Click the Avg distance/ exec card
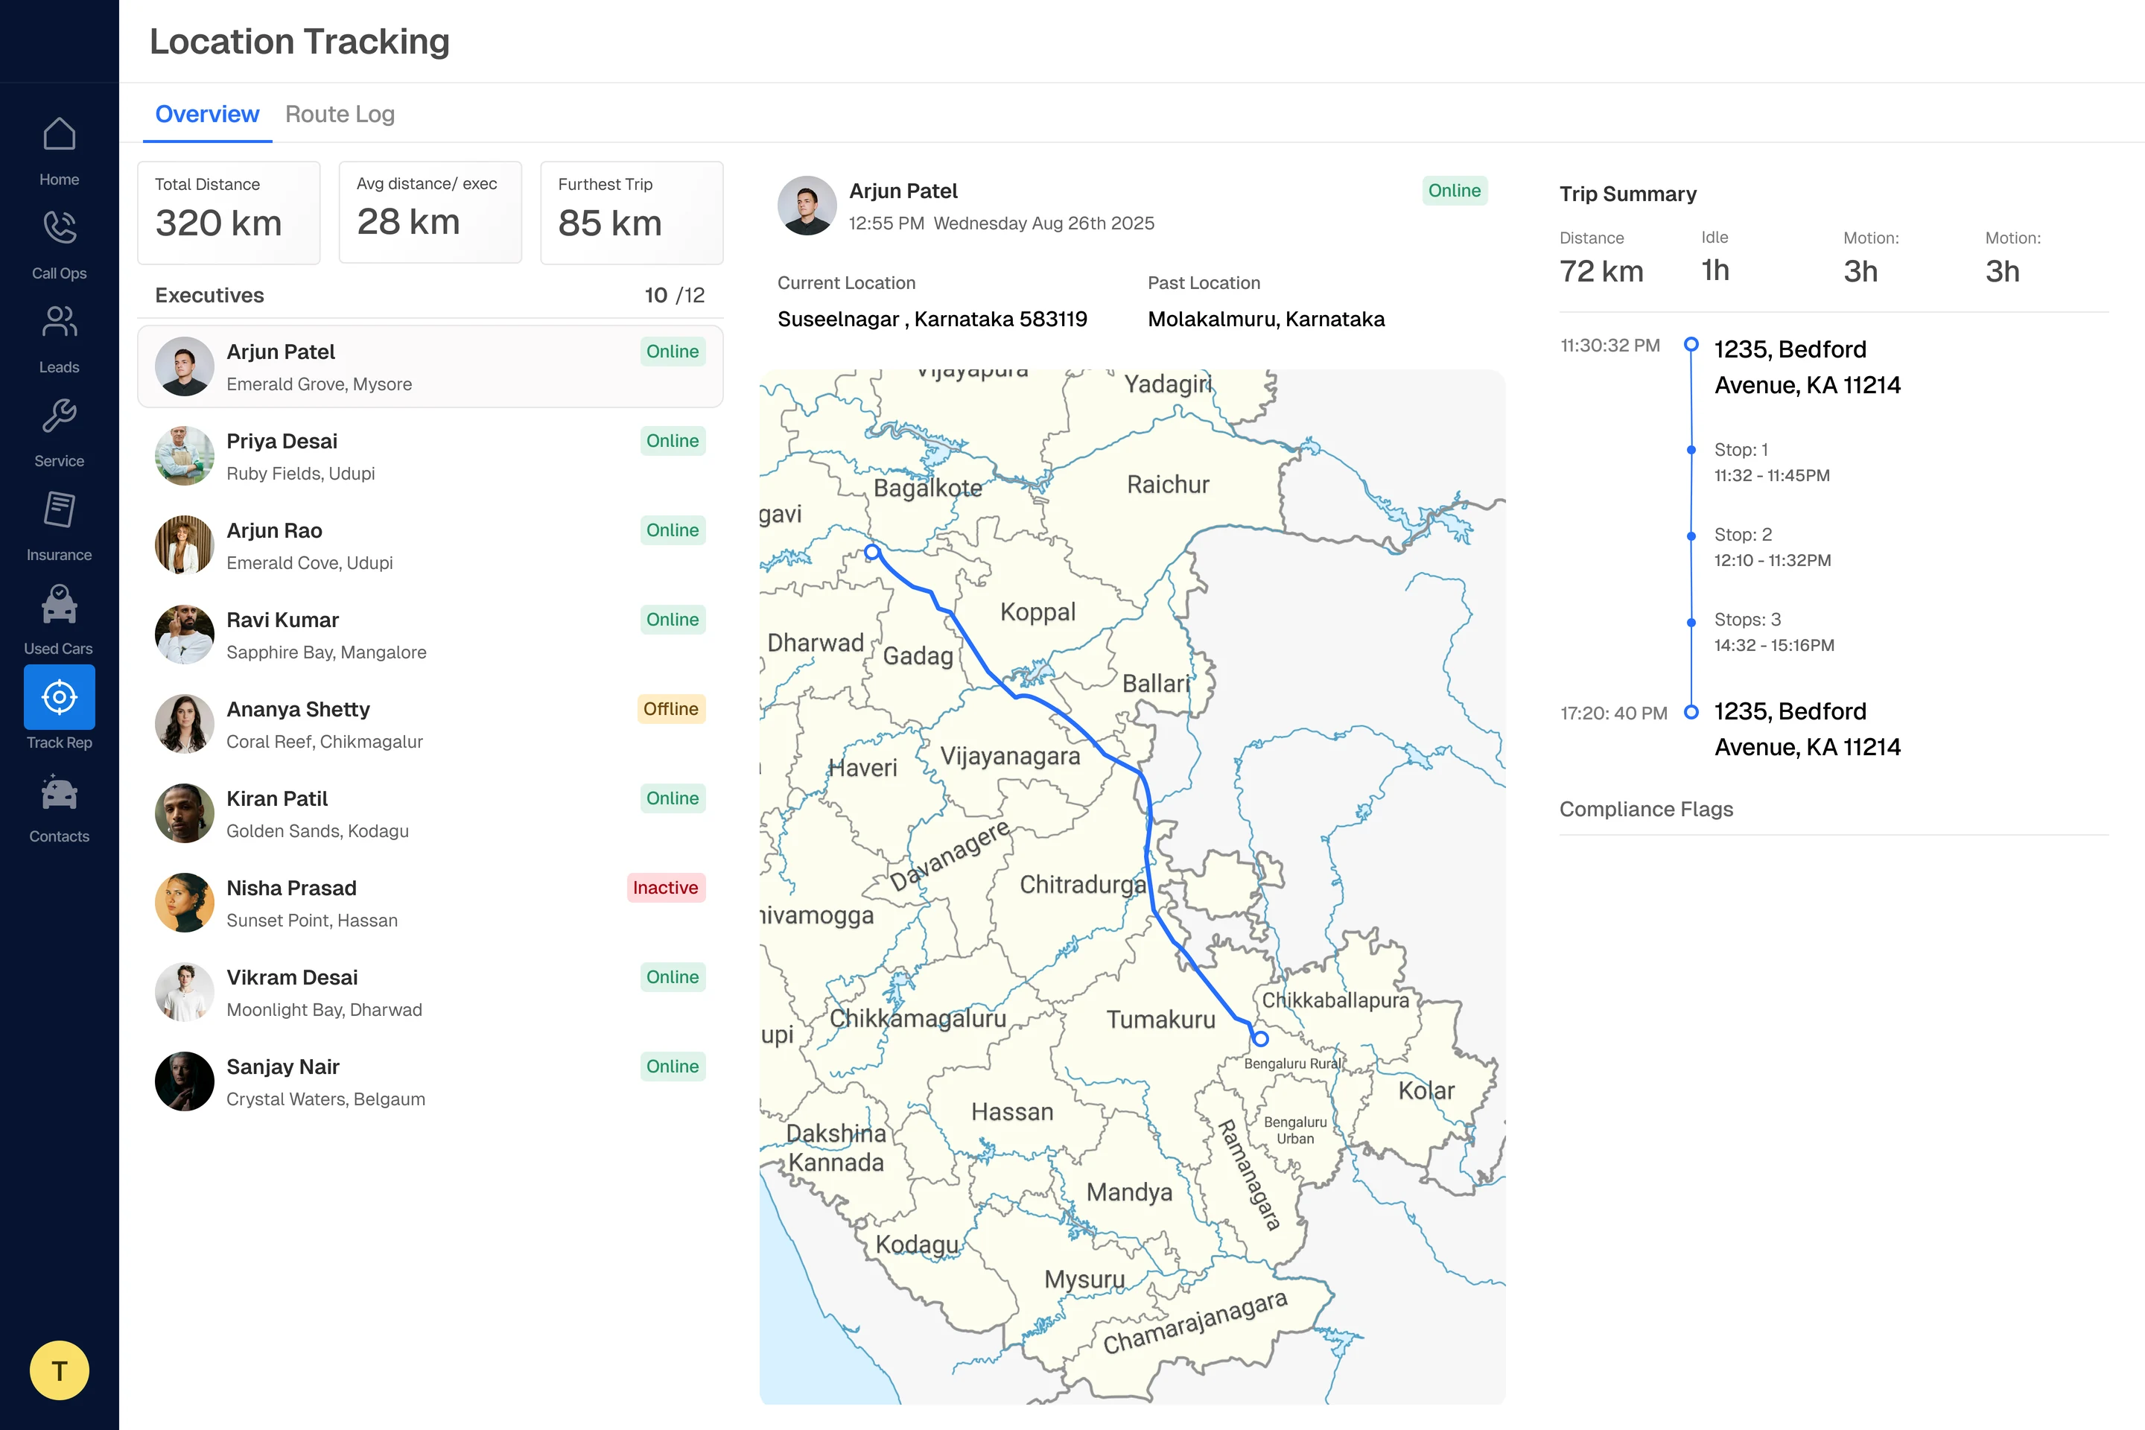2145x1430 pixels. pos(430,212)
